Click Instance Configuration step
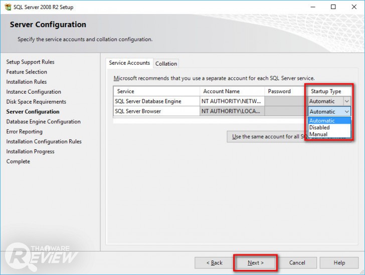 coord(34,92)
